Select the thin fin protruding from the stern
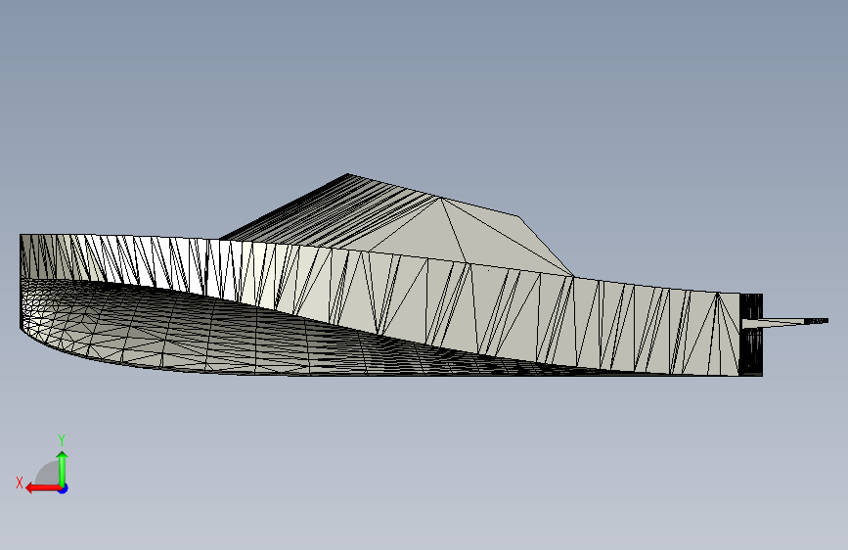The width and height of the screenshot is (848, 550). (784, 323)
